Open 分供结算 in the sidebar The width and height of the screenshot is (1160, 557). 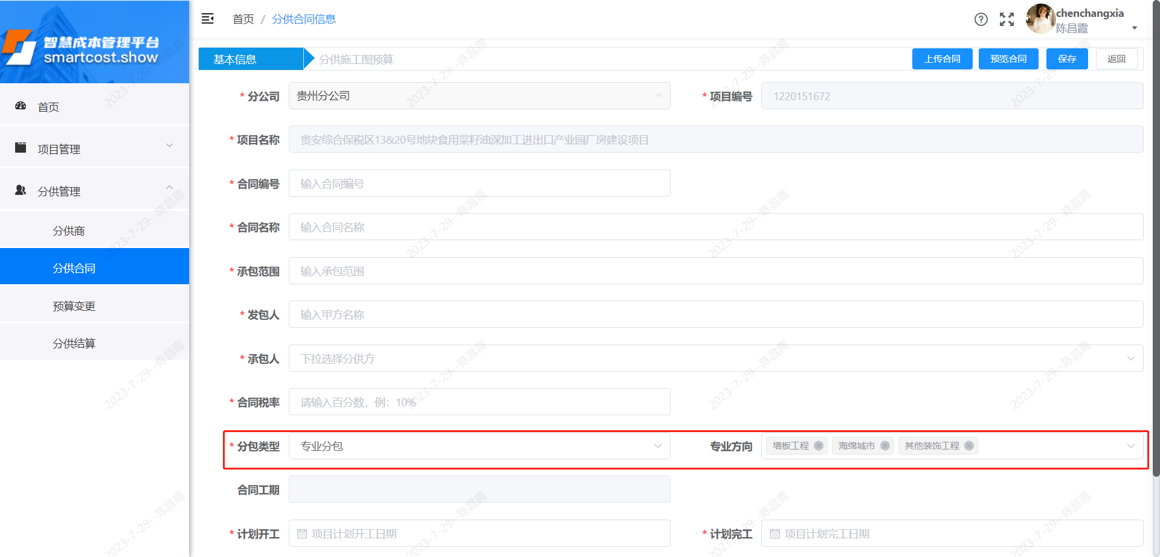(x=74, y=343)
